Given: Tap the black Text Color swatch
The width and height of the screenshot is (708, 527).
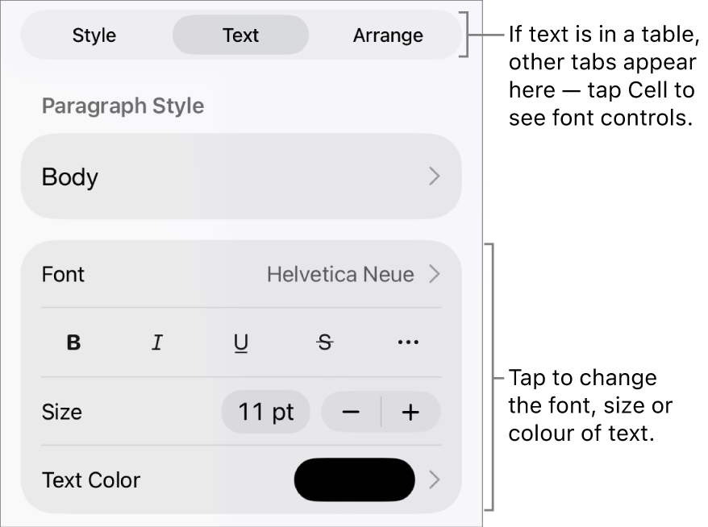Looking at the screenshot, I should click(x=354, y=479).
